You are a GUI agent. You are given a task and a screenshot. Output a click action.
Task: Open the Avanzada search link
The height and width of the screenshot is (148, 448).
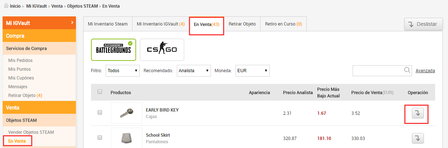pos(425,71)
